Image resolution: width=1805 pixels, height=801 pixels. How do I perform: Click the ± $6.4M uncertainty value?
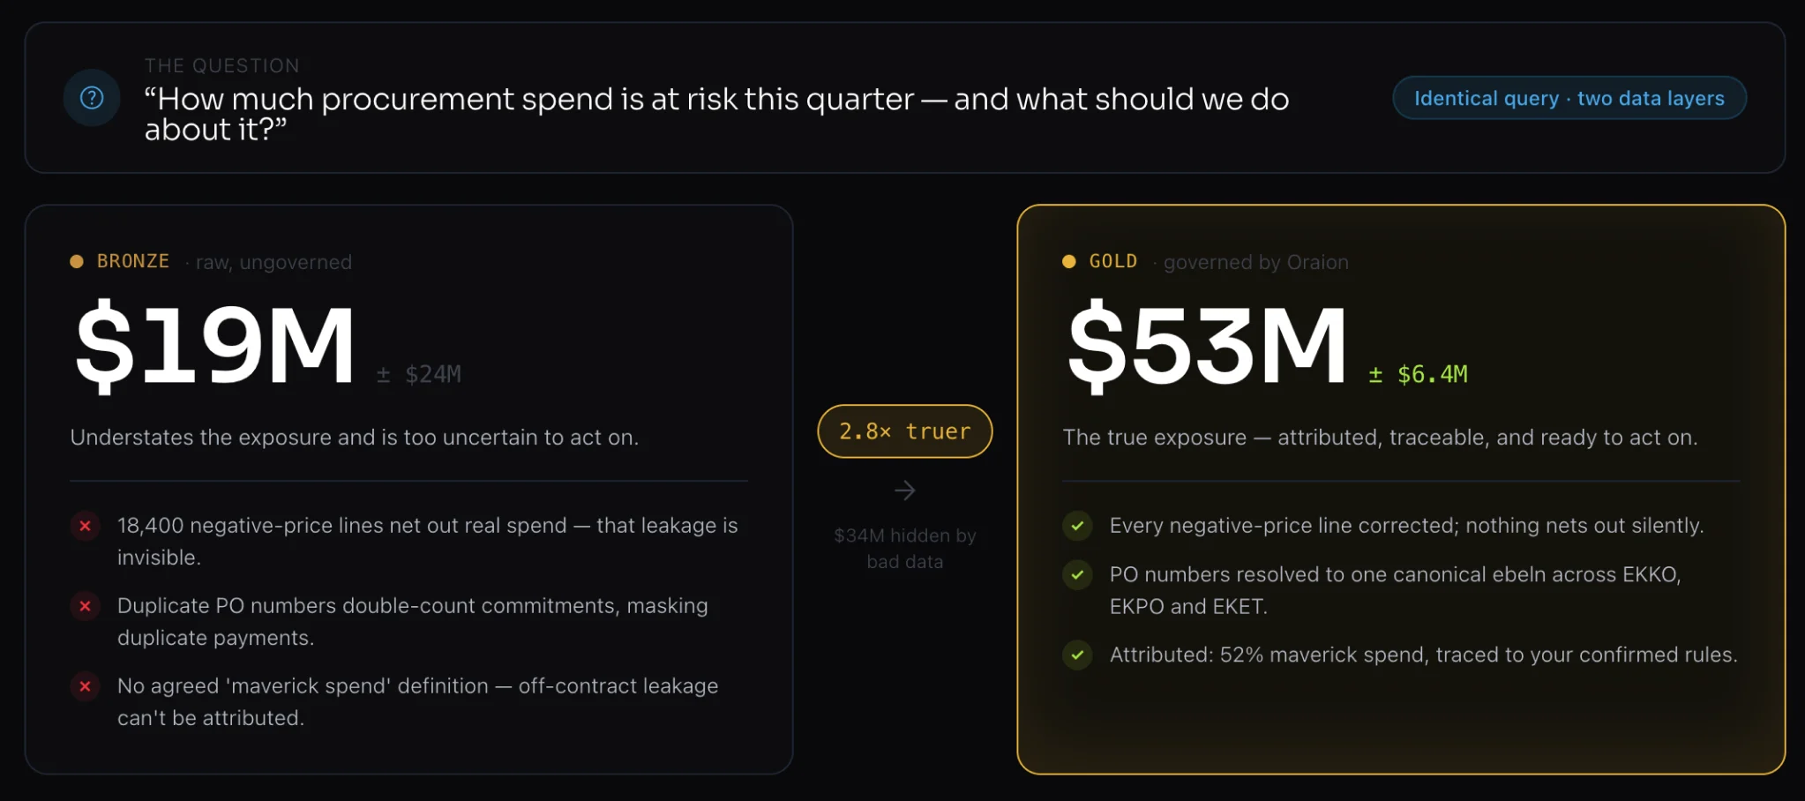coord(1419,374)
